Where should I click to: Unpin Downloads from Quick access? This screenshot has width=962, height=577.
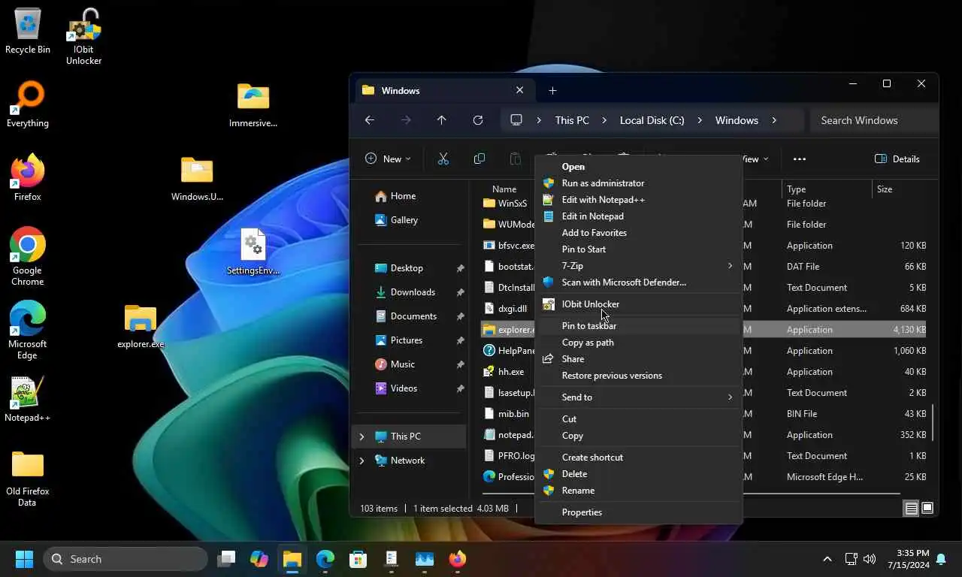pos(460,292)
